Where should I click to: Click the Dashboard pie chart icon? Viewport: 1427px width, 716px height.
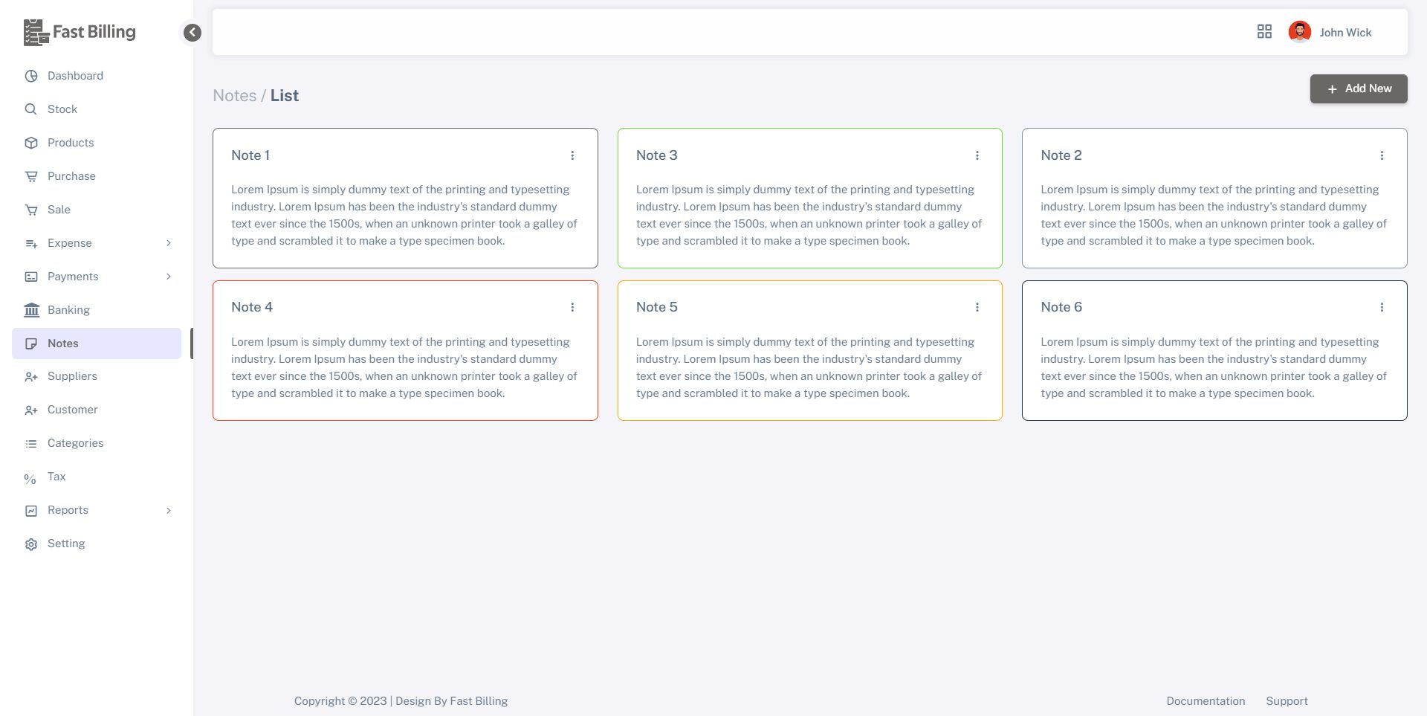pyautogui.click(x=30, y=76)
